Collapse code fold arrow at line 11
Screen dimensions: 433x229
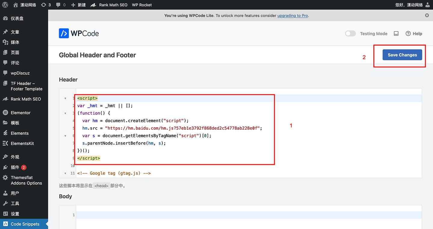tap(65, 173)
